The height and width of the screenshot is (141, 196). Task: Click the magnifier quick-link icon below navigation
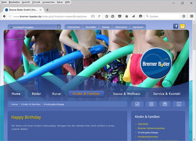[x=137, y=104]
